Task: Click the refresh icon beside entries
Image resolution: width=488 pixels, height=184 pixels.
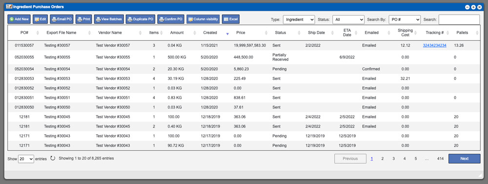Action: 53,158
